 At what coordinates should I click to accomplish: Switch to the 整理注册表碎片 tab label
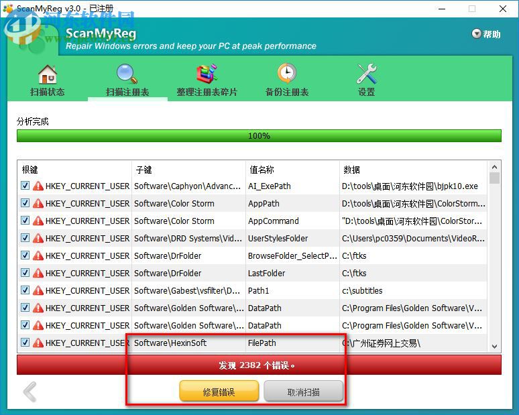(x=207, y=92)
